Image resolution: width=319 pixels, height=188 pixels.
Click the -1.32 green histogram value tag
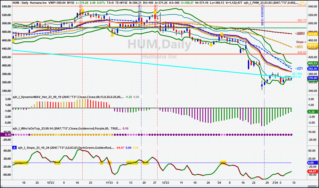(313, 112)
